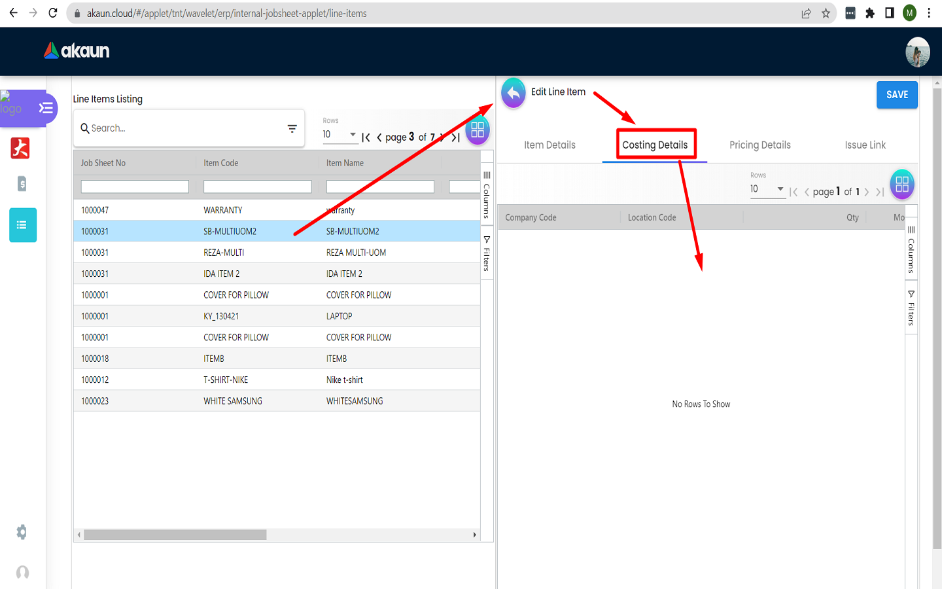Go to last page of Line Items Listing

456,137
